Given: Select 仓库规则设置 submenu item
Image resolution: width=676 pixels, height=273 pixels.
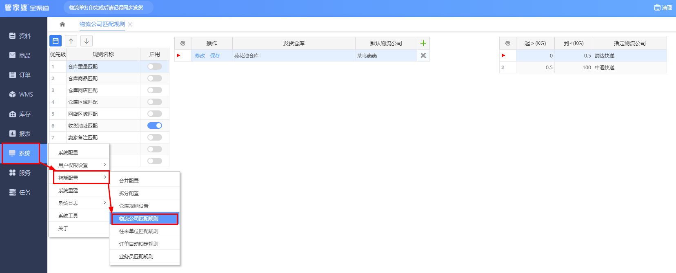Looking at the screenshot, I should 145,206.
